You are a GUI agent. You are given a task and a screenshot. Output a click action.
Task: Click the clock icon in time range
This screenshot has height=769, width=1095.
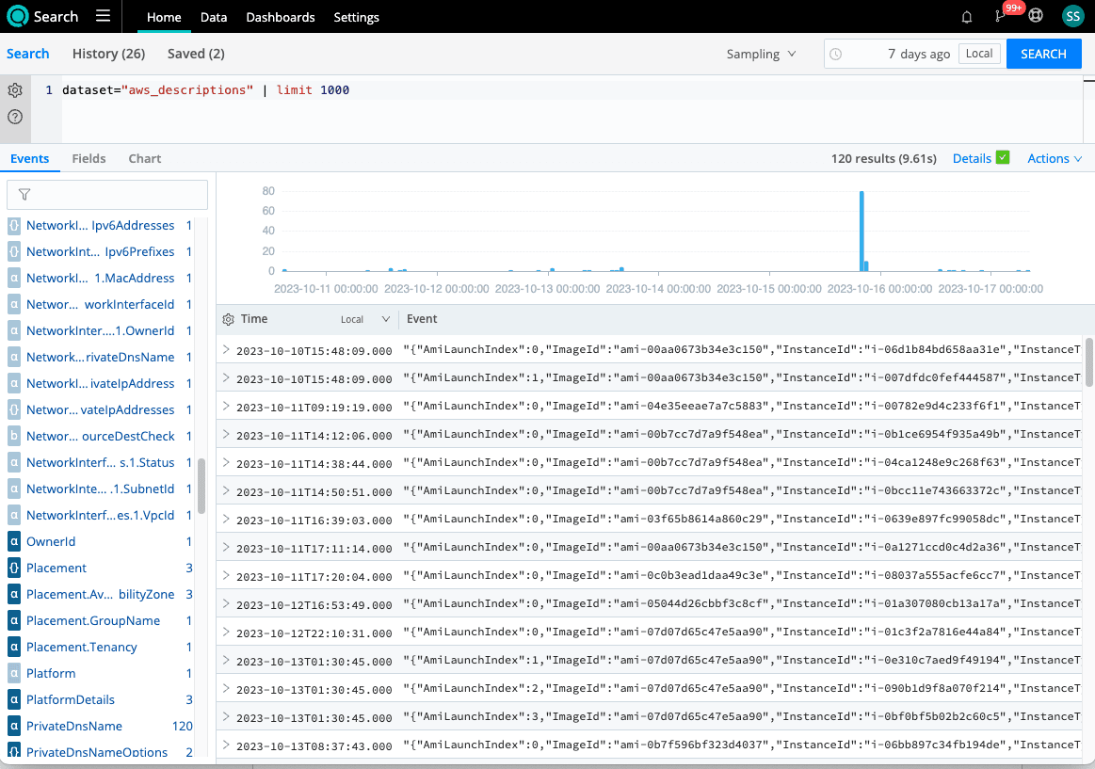pos(835,54)
